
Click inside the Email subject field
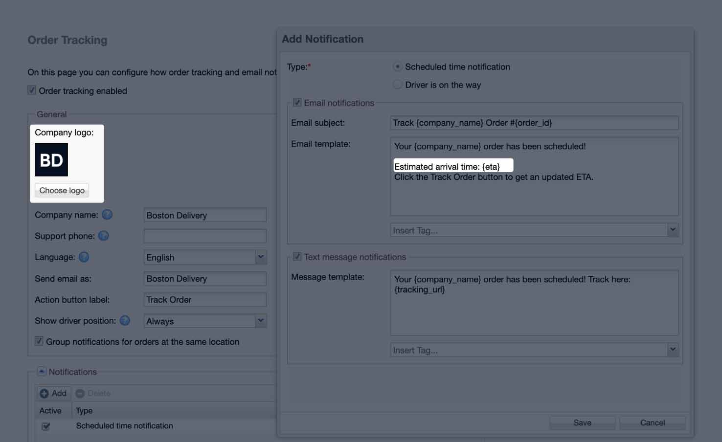tap(533, 123)
